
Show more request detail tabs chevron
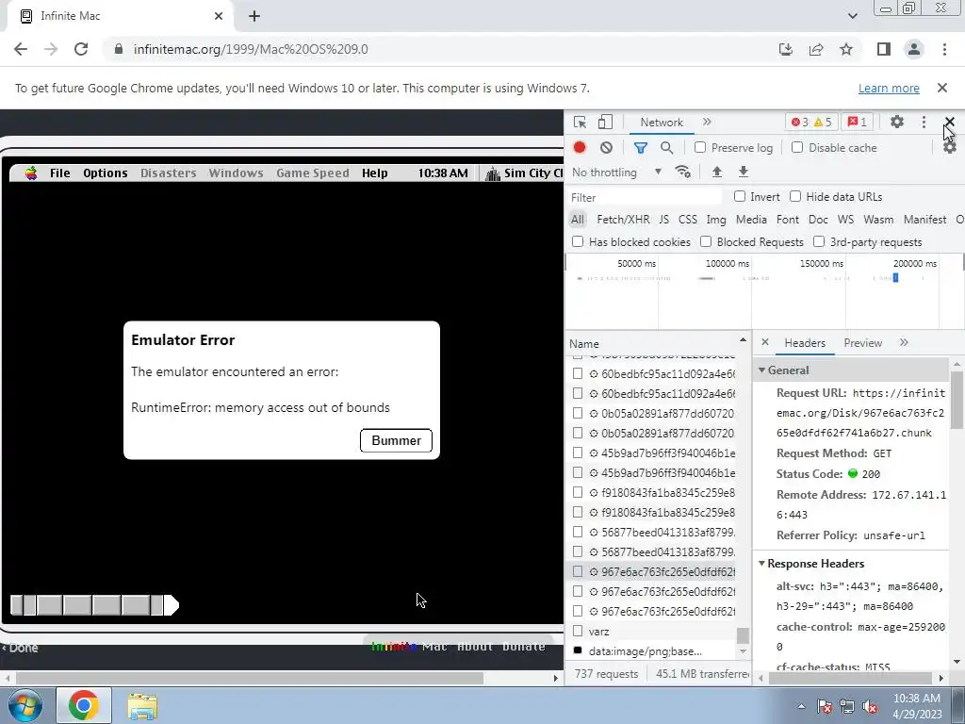click(904, 342)
